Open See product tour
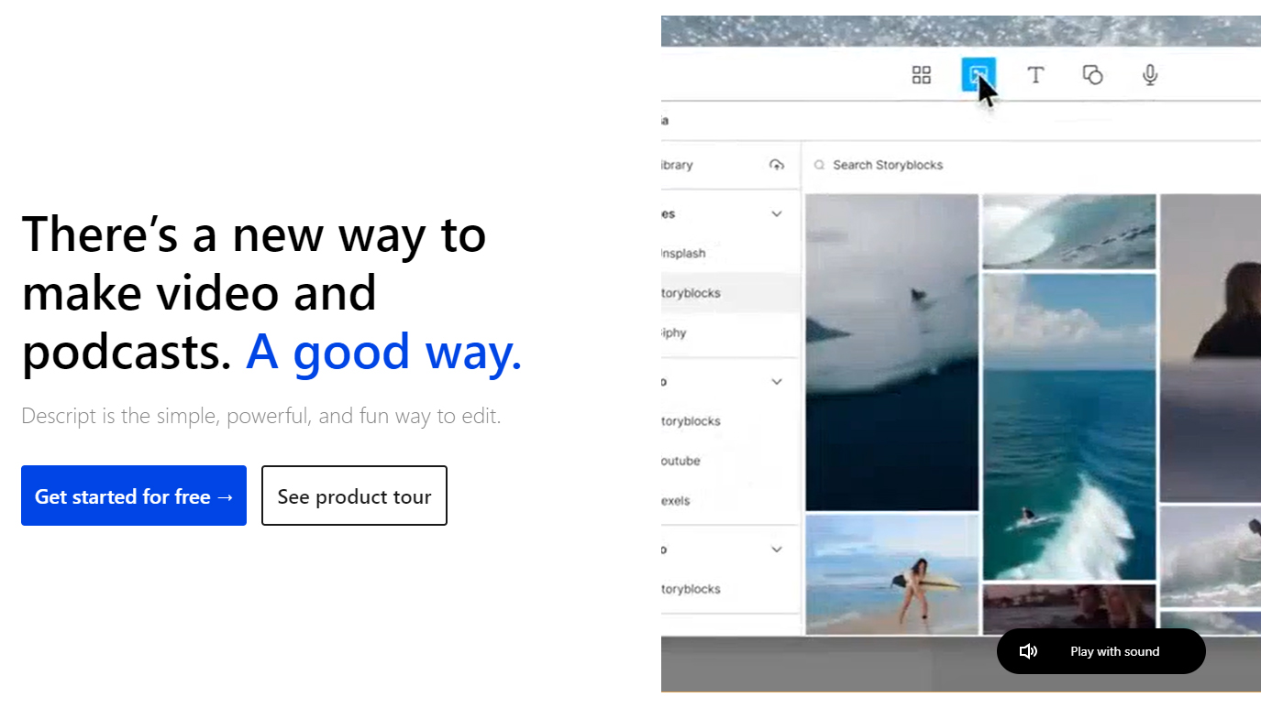Image resolution: width=1261 pixels, height=708 pixels. click(354, 496)
